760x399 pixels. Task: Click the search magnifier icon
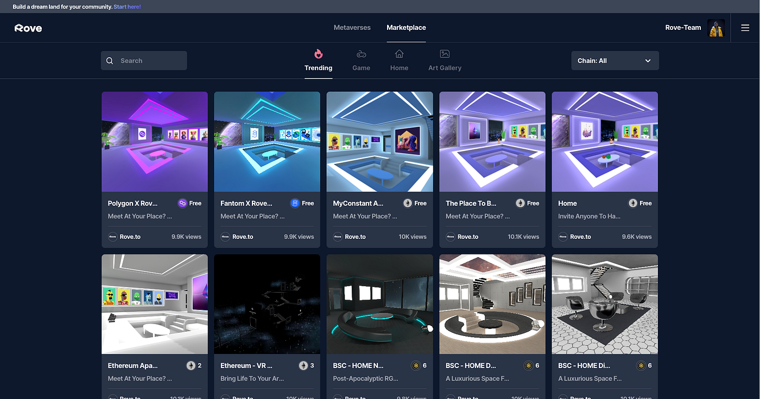[x=110, y=61]
